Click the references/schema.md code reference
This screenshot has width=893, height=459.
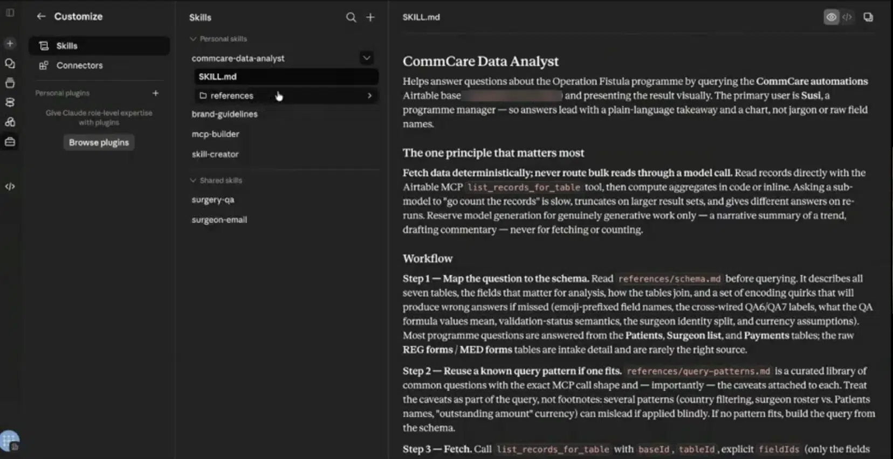point(669,279)
